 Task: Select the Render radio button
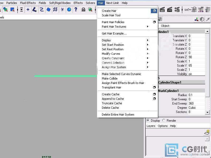(x=164, y=120)
